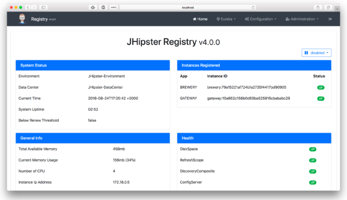Show the Safari sidebar
The height and width of the screenshot is (200, 347).
(43, 8)
